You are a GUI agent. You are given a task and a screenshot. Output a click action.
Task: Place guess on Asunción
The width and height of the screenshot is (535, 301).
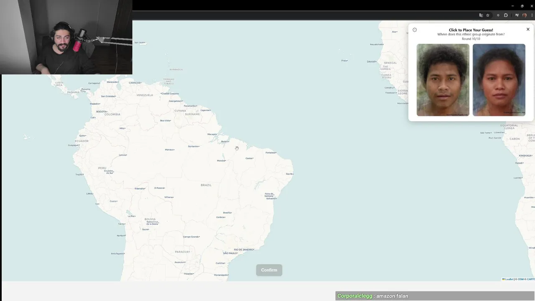(x=180, y=262)
